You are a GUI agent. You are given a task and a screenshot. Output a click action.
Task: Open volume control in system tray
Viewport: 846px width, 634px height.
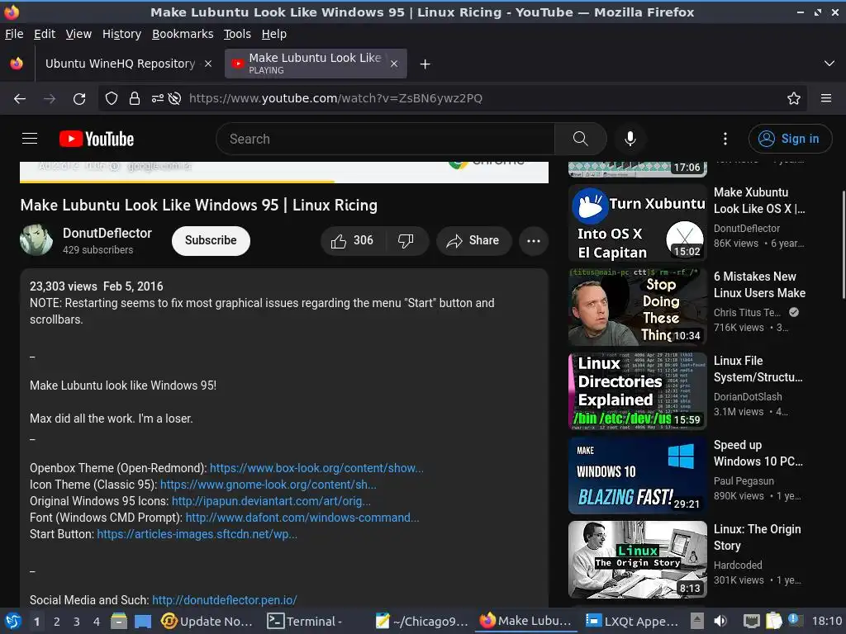point(720,621)
